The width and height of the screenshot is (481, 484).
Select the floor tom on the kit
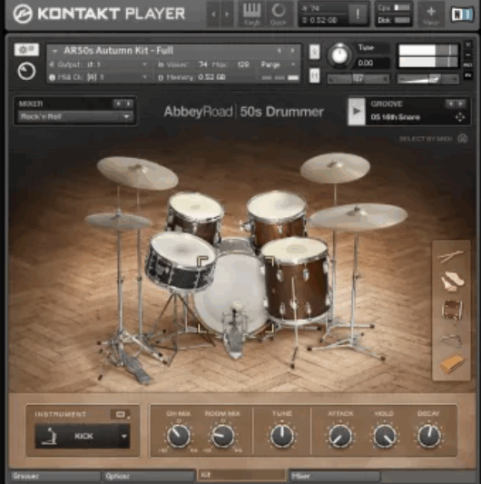pyautogui.click(x=295, y=280)
